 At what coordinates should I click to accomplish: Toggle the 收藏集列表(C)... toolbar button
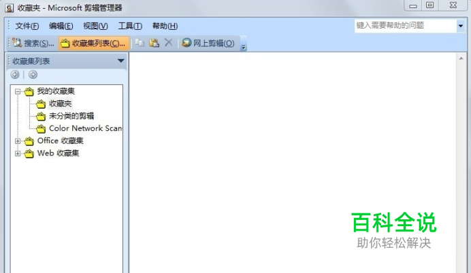[94, 43]
